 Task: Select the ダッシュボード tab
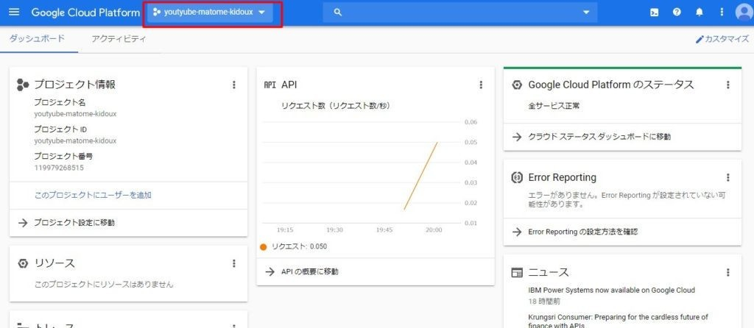coord(37,39)
